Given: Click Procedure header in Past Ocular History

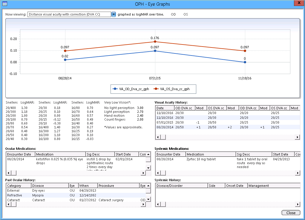Looking at the screenshot, I should 119,186.
